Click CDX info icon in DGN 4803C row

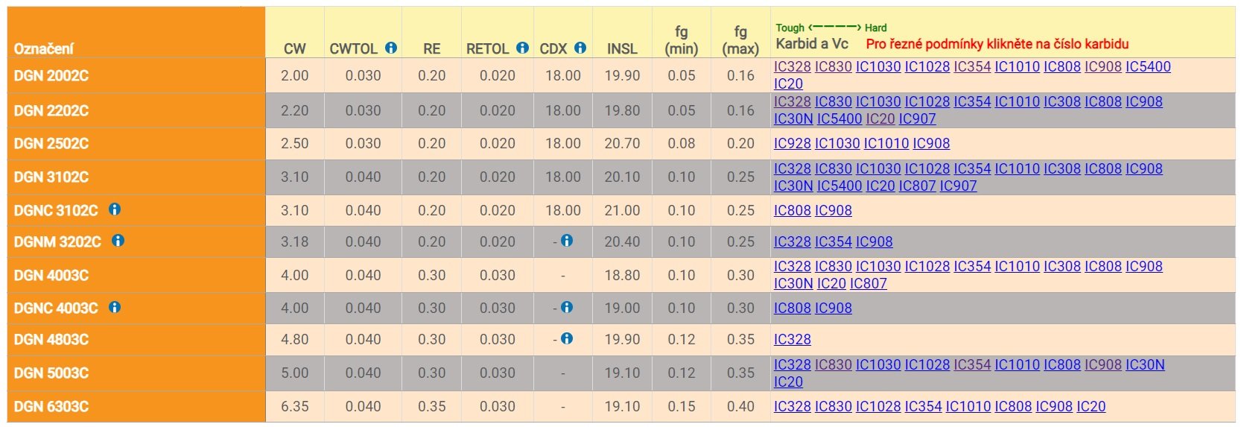(567, 338)
